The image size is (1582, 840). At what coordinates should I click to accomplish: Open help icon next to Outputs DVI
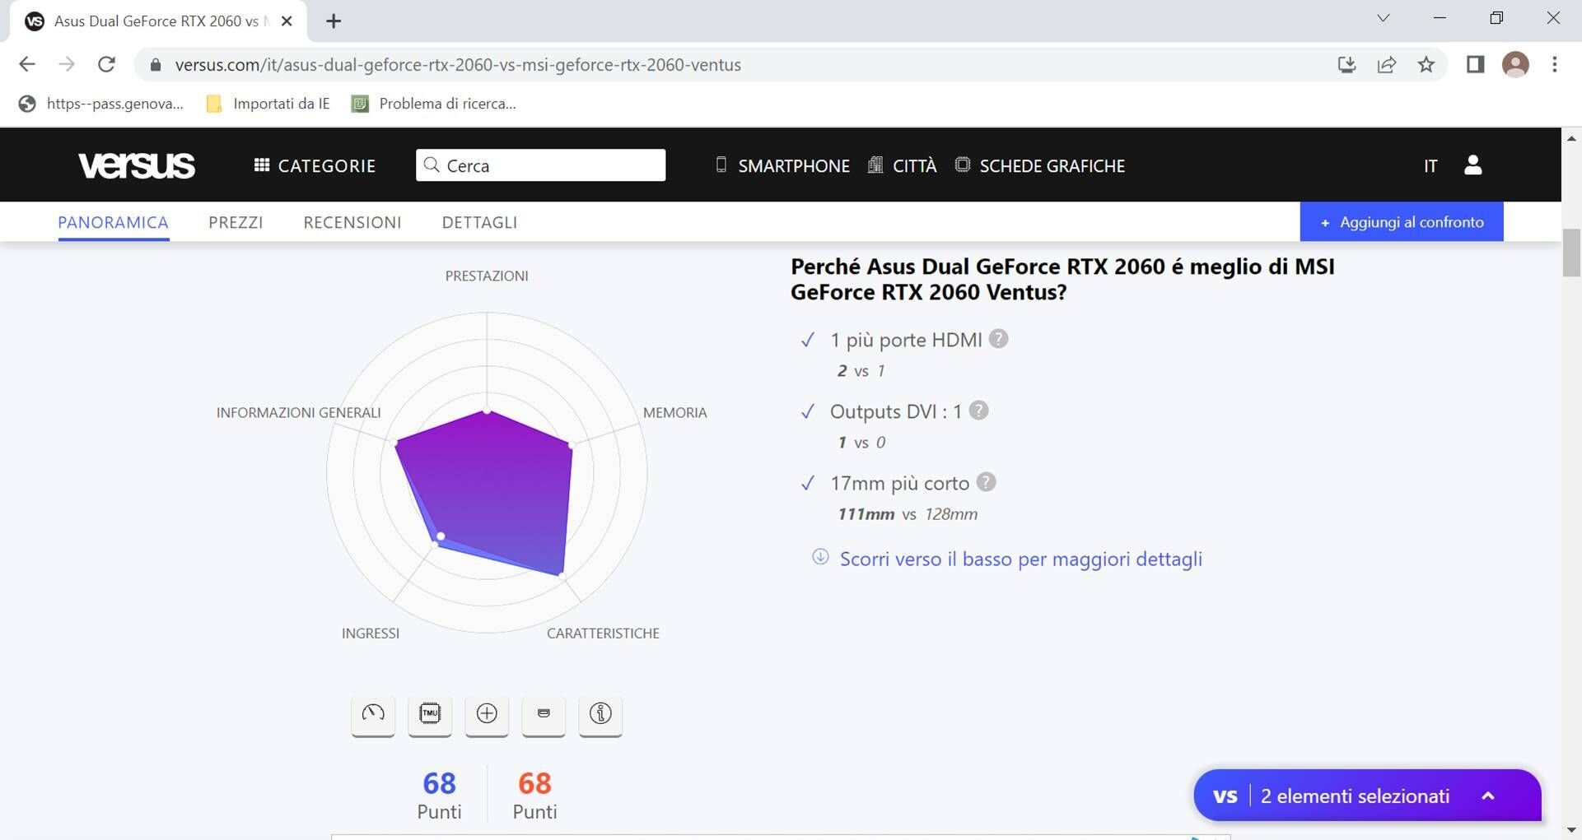point(978,411)
